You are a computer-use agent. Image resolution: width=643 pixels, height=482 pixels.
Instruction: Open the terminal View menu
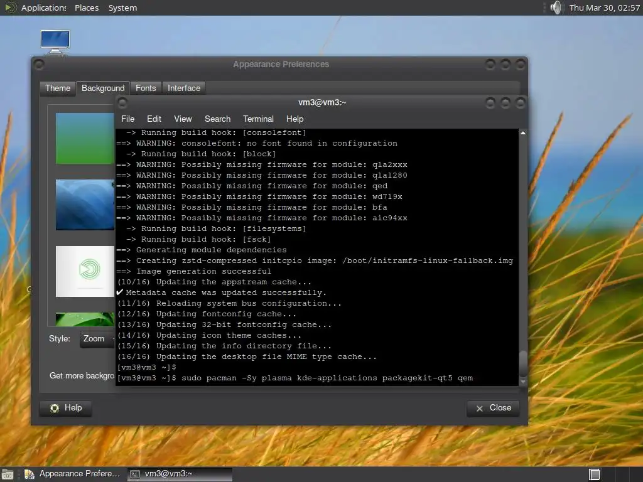pos(183,119)
